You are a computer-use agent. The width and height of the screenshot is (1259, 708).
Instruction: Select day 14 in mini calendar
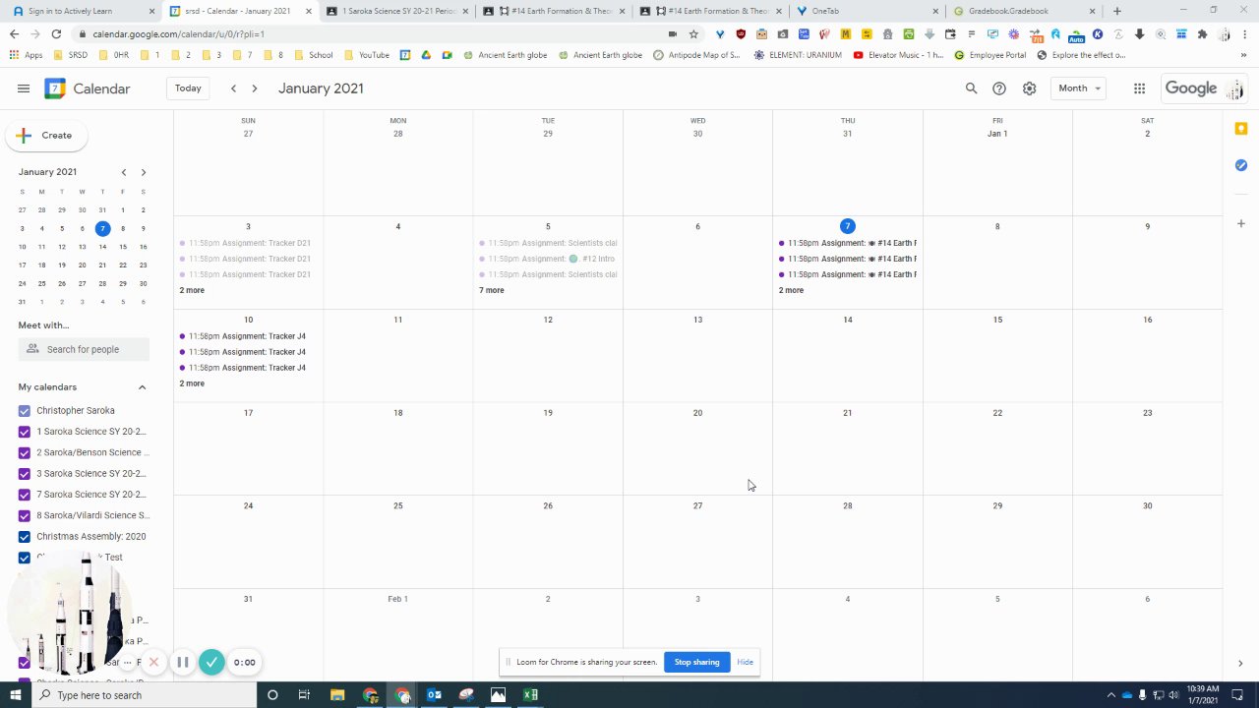coord(102,247)
